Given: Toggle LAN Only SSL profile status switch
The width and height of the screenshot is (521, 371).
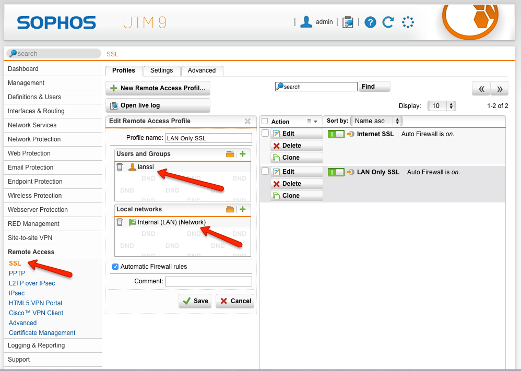Looking at the screenshot, I should coord(336,172).
